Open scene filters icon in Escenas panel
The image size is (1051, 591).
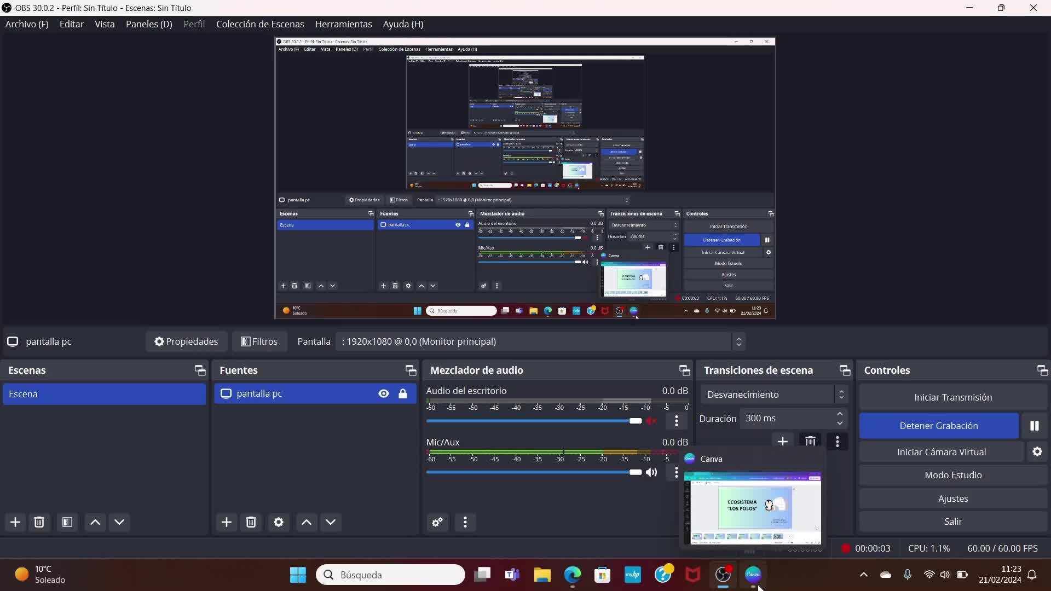coord(67,522)
